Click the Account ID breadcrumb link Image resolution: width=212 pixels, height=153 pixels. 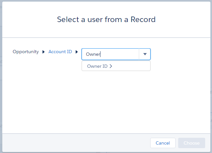pyautogui.click(x=60, y=52)
